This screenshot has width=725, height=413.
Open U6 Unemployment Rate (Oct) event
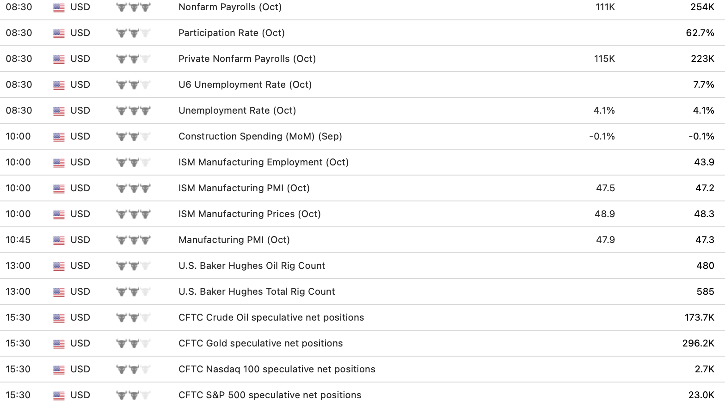(245, 85)
